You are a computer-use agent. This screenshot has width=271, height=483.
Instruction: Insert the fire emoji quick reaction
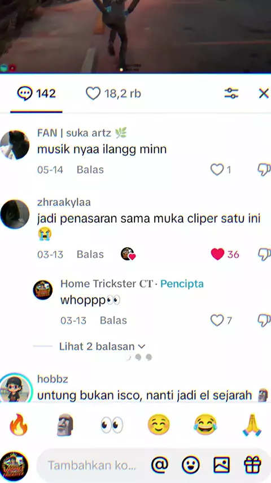[x=19, y=425]
